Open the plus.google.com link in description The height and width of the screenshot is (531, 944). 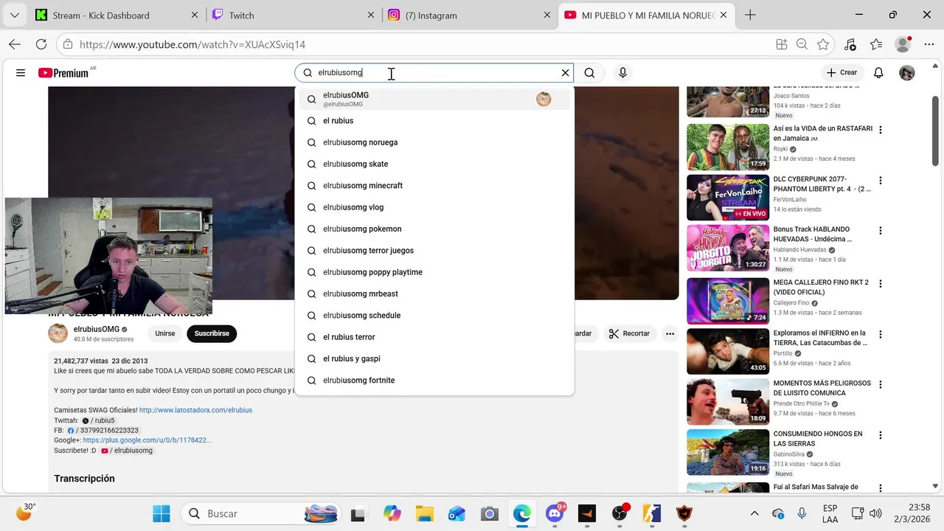click(147, 440)
